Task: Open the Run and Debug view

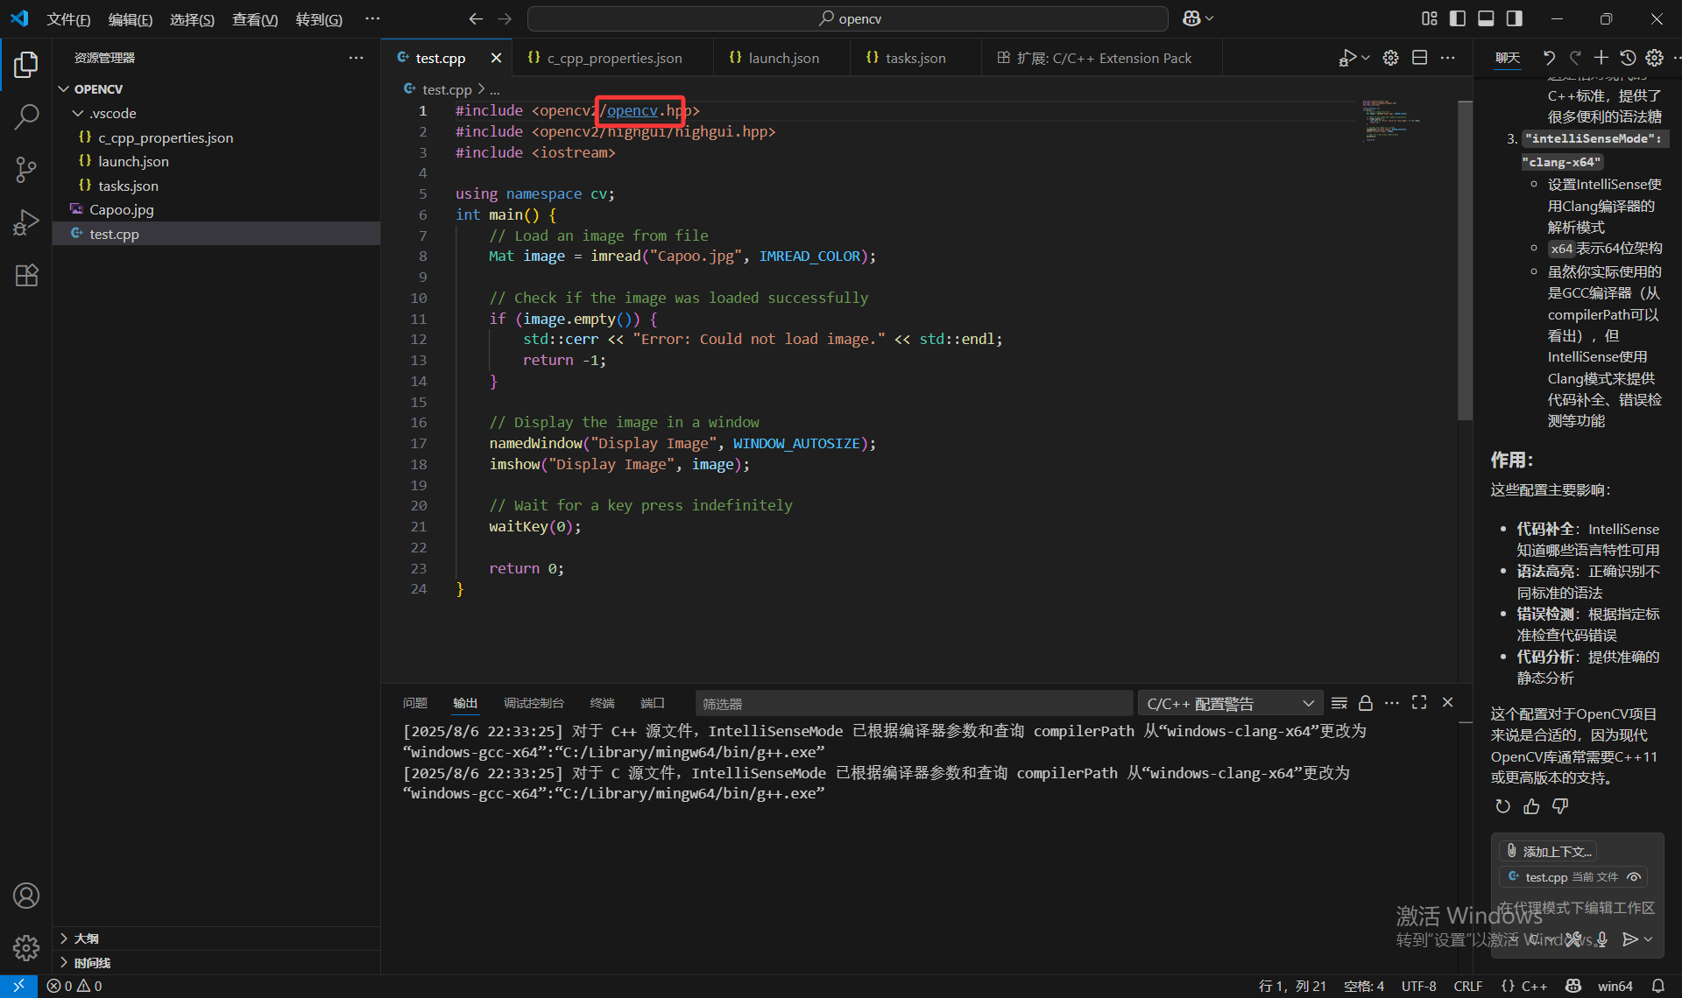Action: (26, 221)
